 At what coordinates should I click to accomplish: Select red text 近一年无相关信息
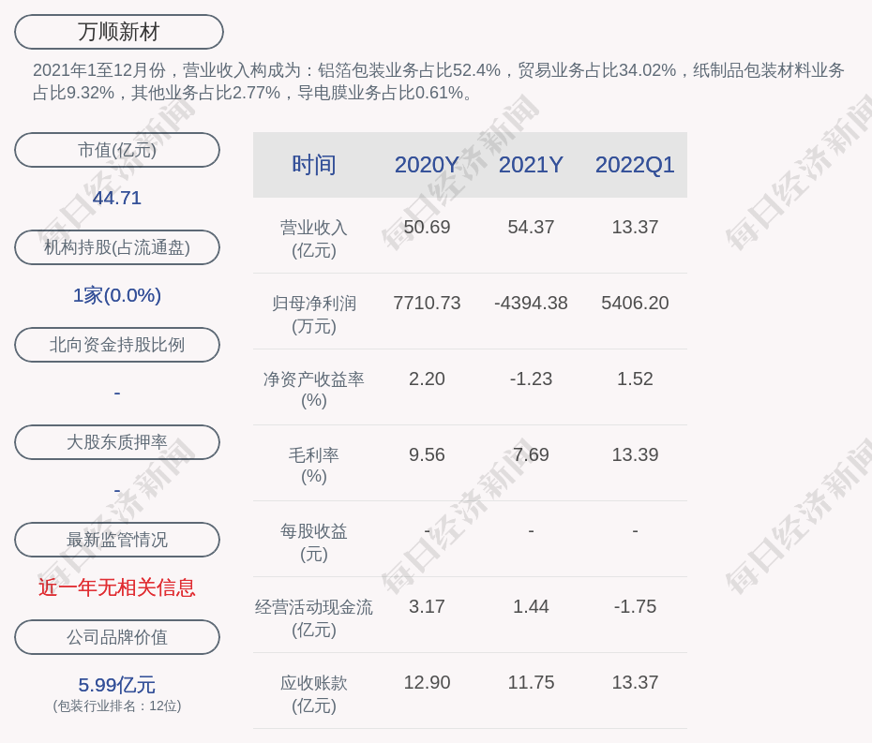pos(117,587)
